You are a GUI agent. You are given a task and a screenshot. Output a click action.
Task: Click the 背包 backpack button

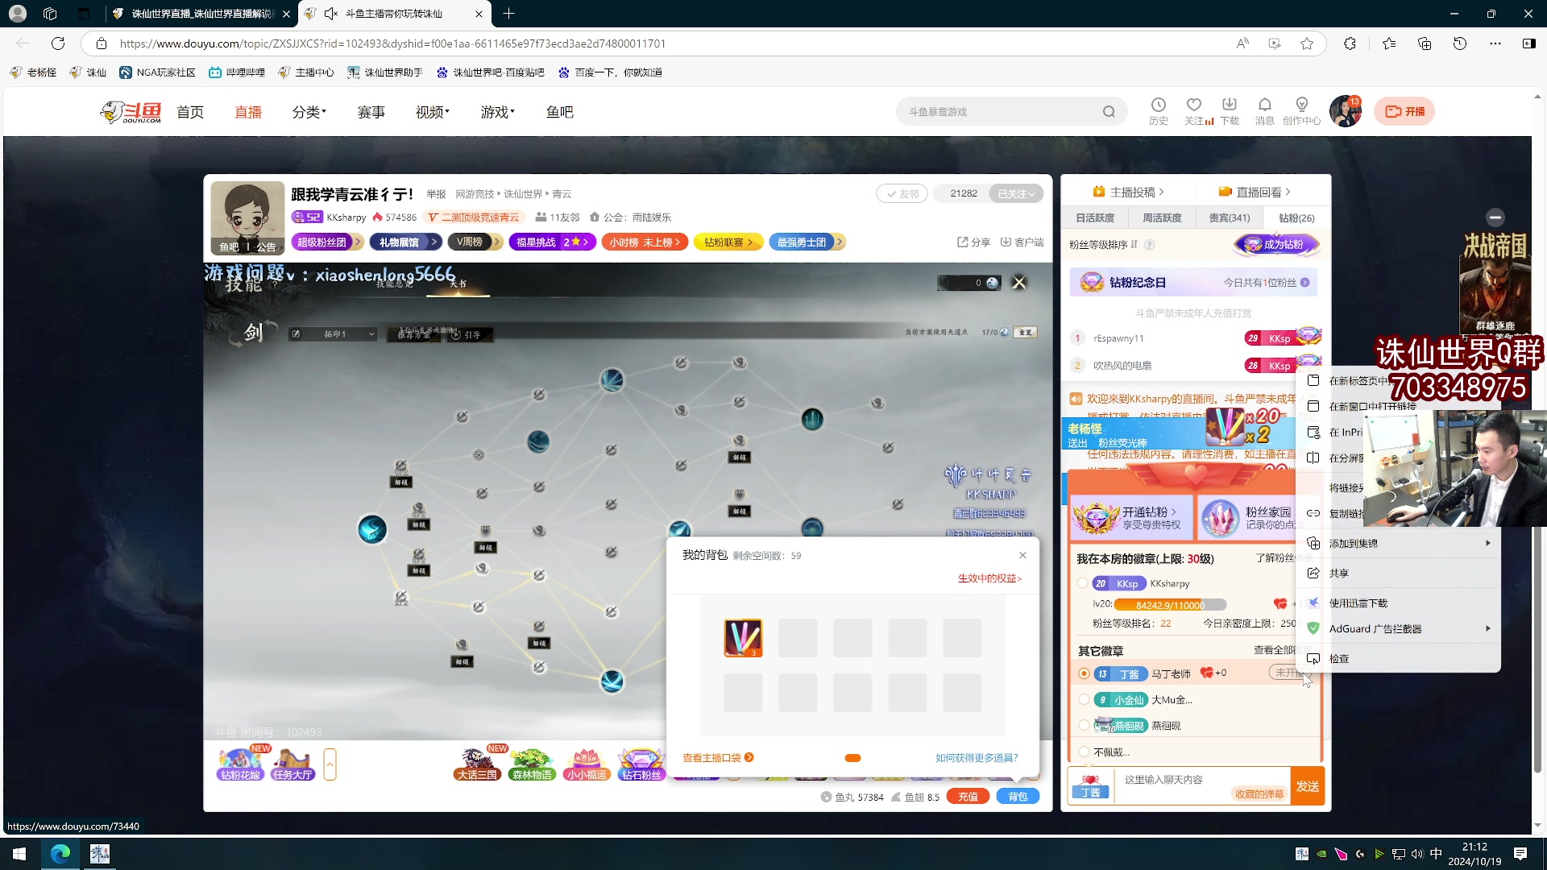pyautogui.click(x=1018, y=797)
